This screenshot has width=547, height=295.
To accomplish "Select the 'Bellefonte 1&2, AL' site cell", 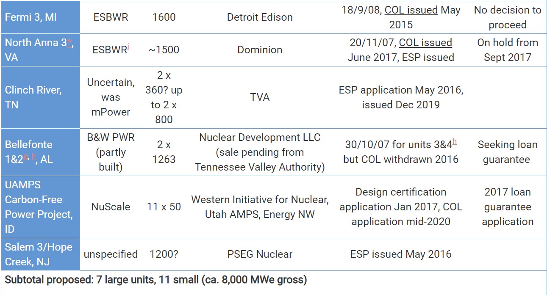I will 40,152.
